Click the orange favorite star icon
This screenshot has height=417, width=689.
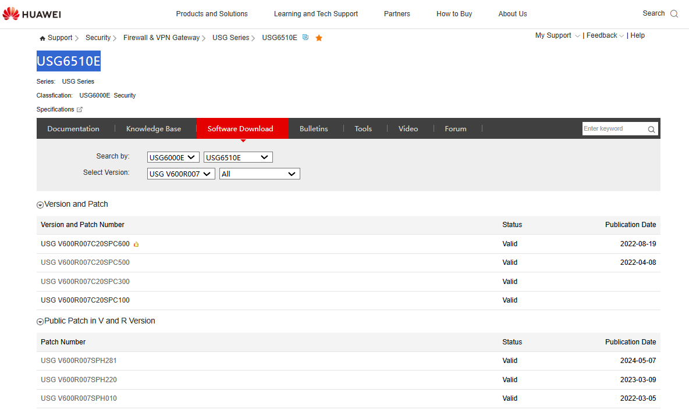pyautogui.click(x=319, y=38)
